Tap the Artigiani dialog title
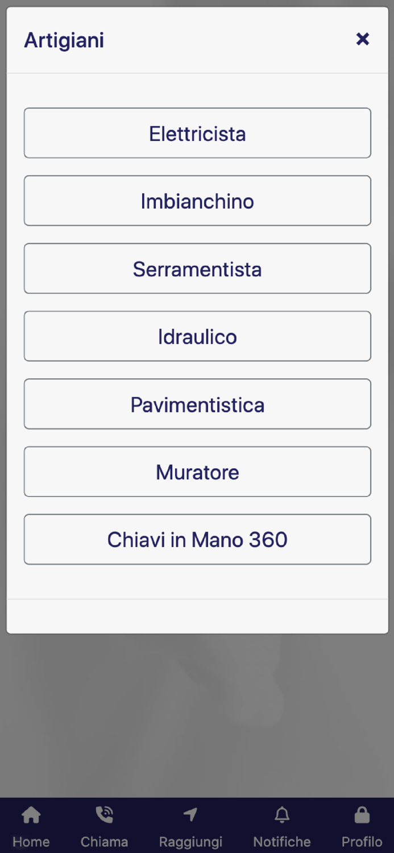Viewport: 394px width, 853px height. pyautogui.click(x=64, y=40)
